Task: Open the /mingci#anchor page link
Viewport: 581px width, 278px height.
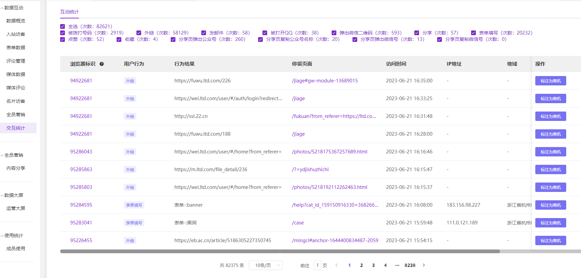Action: click(x=335, y=240)
